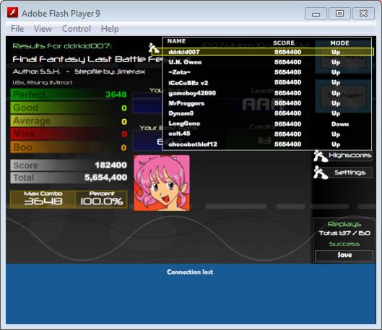The image size is (382, 330).
Task: Click the Adobe Flash Player logo icon
Action: (x=12, y=13)
